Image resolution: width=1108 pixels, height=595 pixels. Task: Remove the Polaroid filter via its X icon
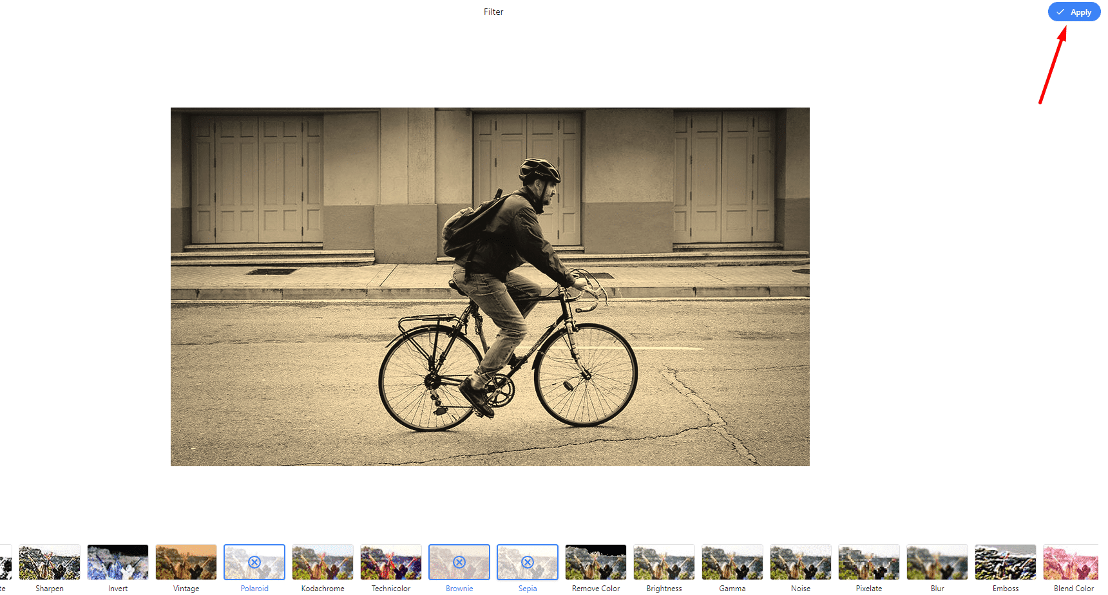254,562
